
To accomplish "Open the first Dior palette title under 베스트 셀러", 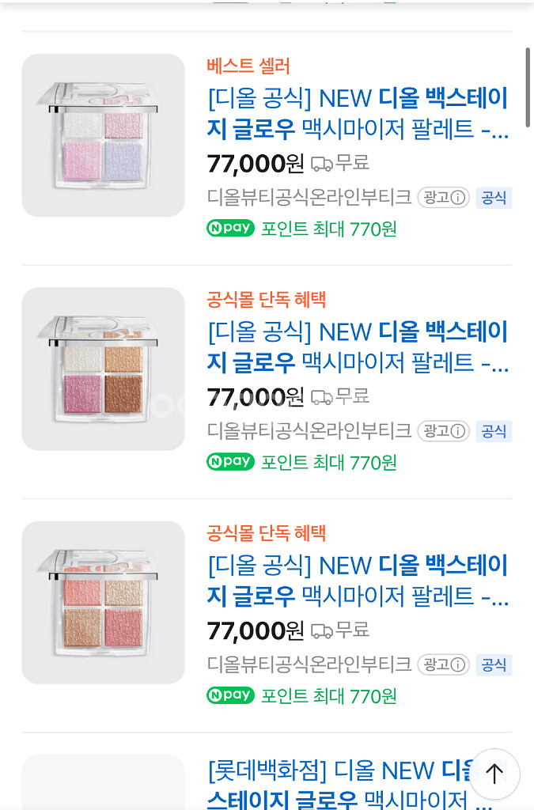I will 358,113.
